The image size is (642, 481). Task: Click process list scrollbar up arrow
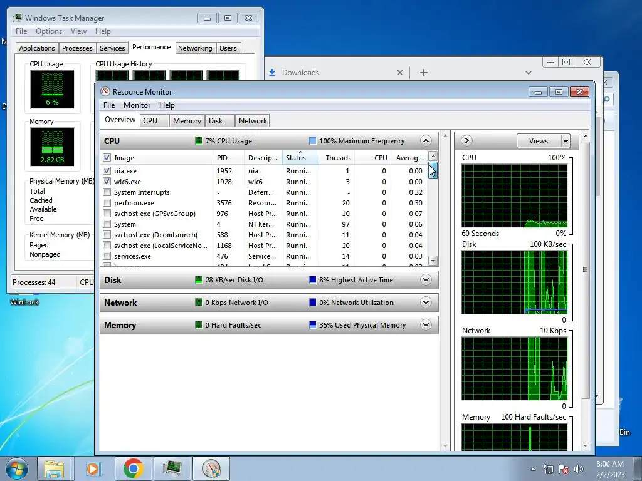(433, 156)
